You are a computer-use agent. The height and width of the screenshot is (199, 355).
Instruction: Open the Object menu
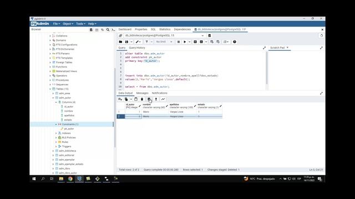[68, 24]
